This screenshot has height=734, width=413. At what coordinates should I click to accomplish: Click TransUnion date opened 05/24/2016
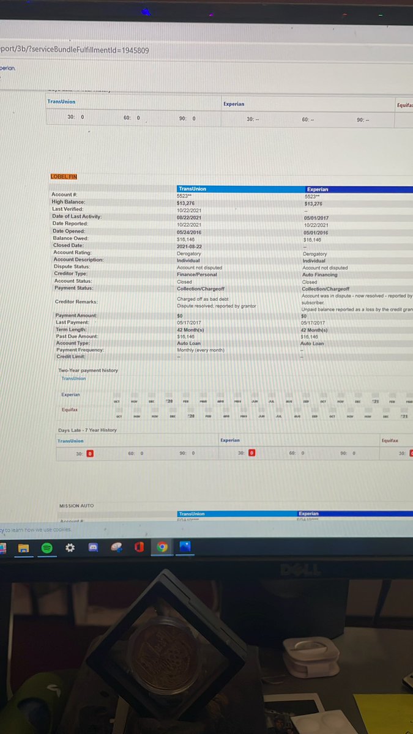tap(189, 232)
